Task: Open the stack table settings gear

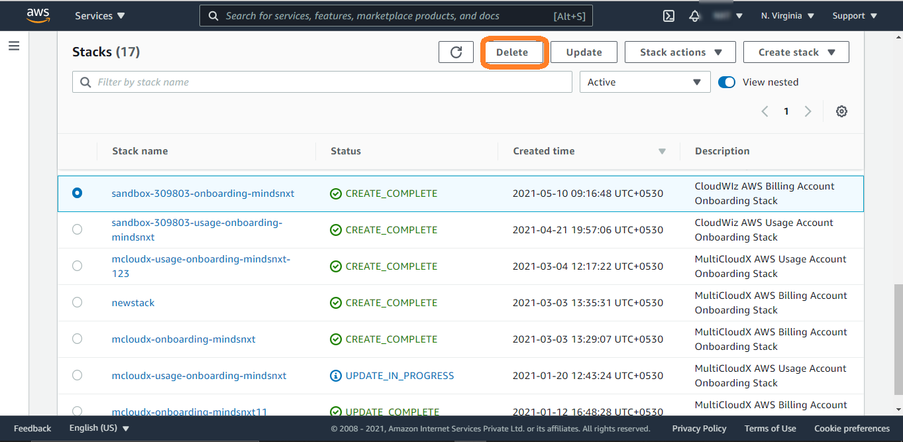Action: point(841,111)
